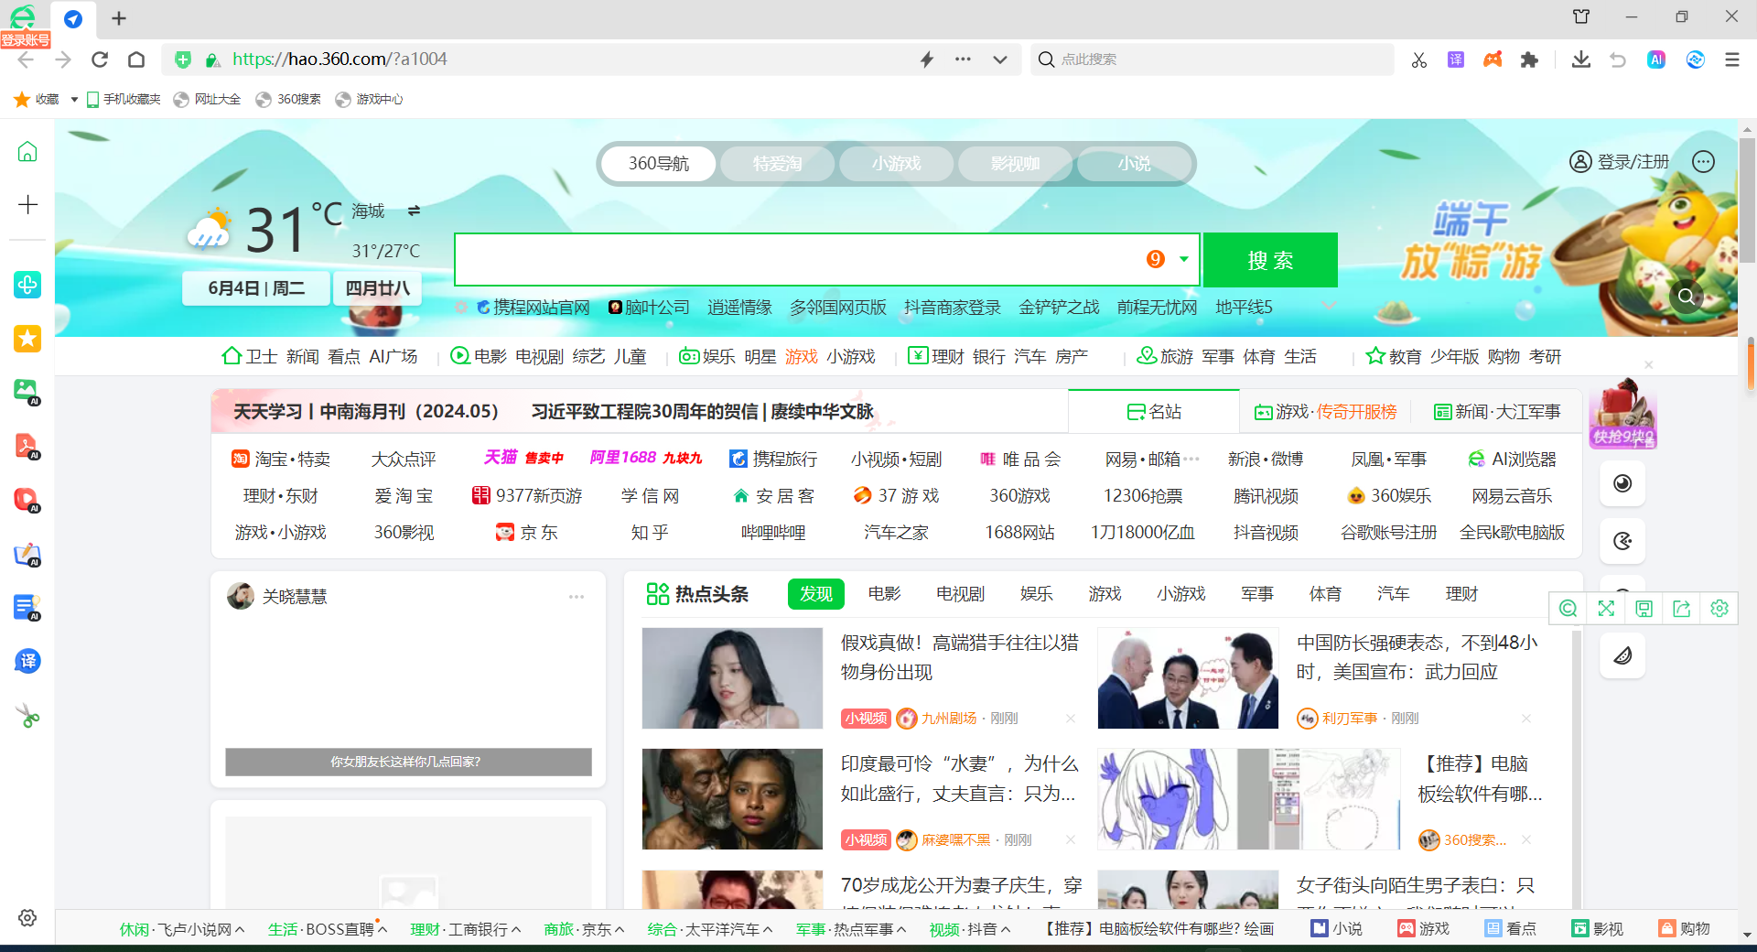
Task: Open the AI document sidebar icon
Action: pyautogui.click(x=27, y=608)
